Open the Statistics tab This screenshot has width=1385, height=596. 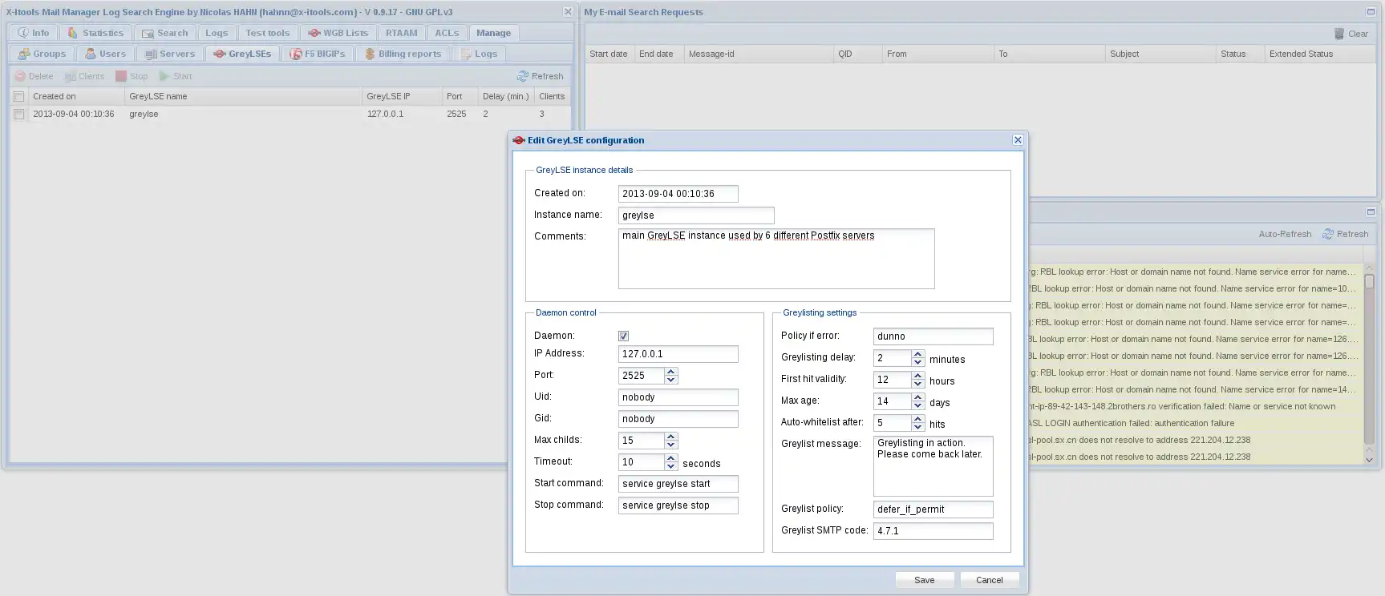(95, 33)
